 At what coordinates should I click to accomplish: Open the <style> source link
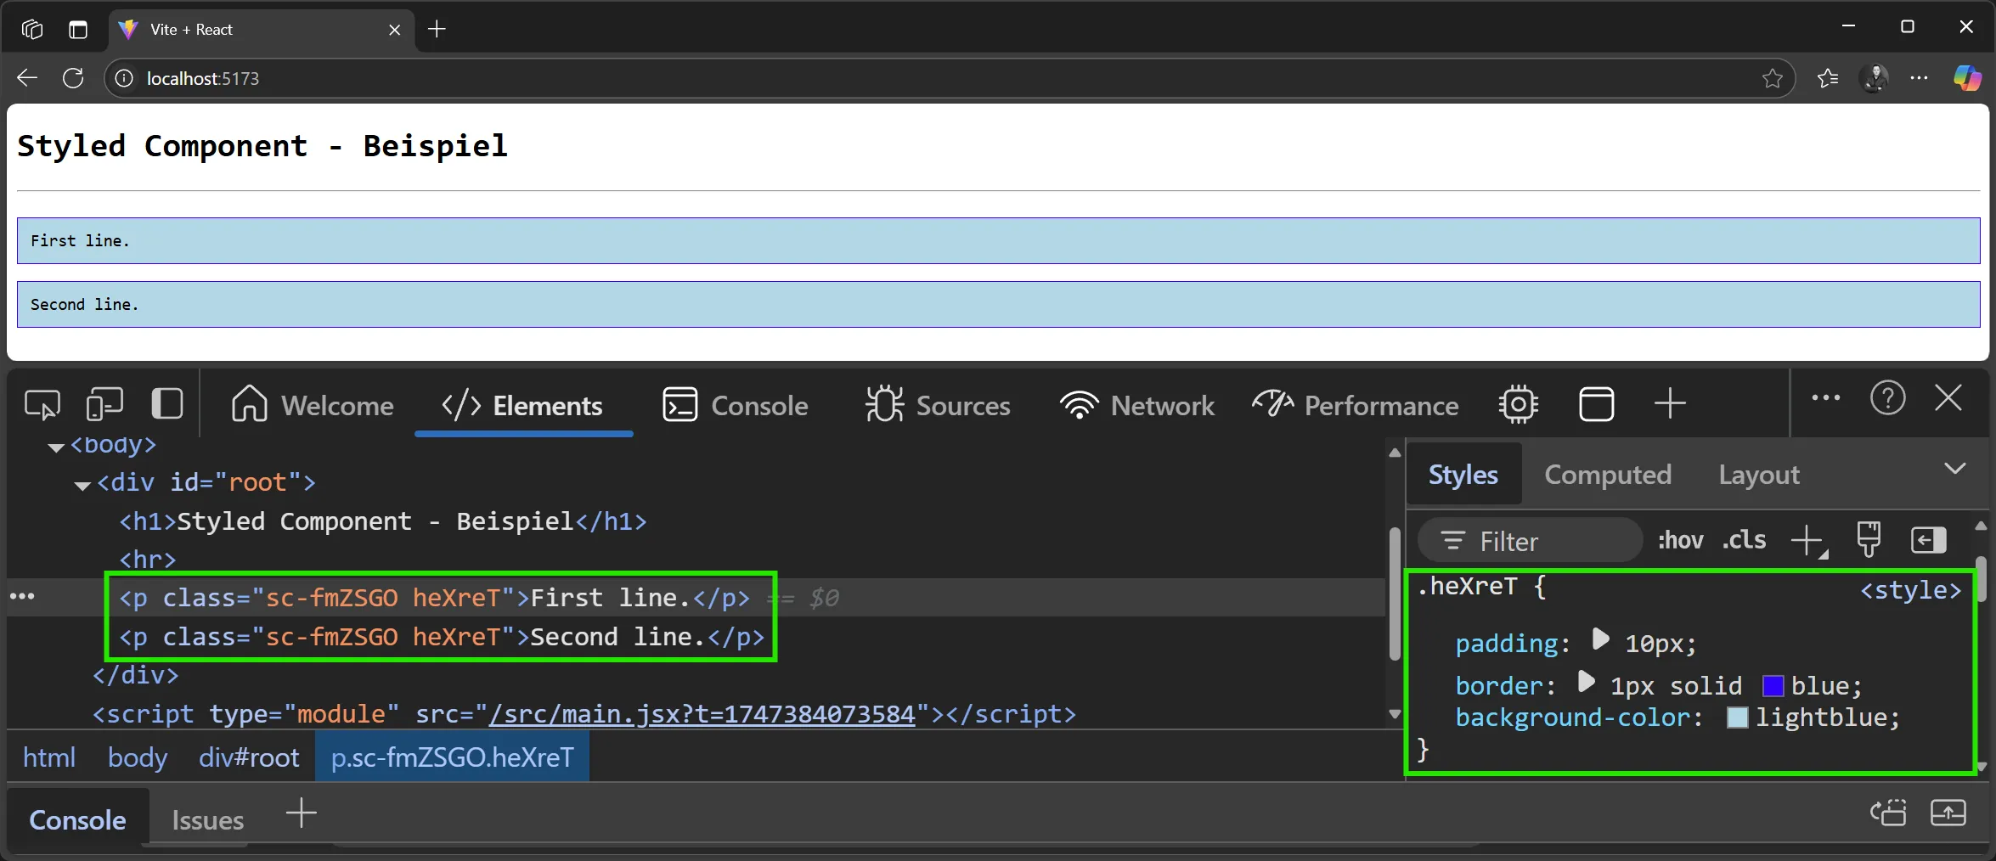tap(1910, 590)
